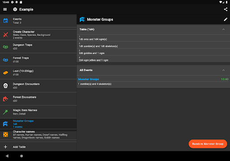This screenshot has height=161, width=230.
Task: Select the Forest Traps list entry
Action: point(38,59)
